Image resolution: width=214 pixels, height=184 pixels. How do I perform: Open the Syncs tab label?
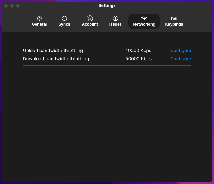point(64,24)
